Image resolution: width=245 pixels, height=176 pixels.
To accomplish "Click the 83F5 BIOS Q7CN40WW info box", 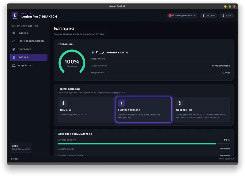I will tap(21, 147).
